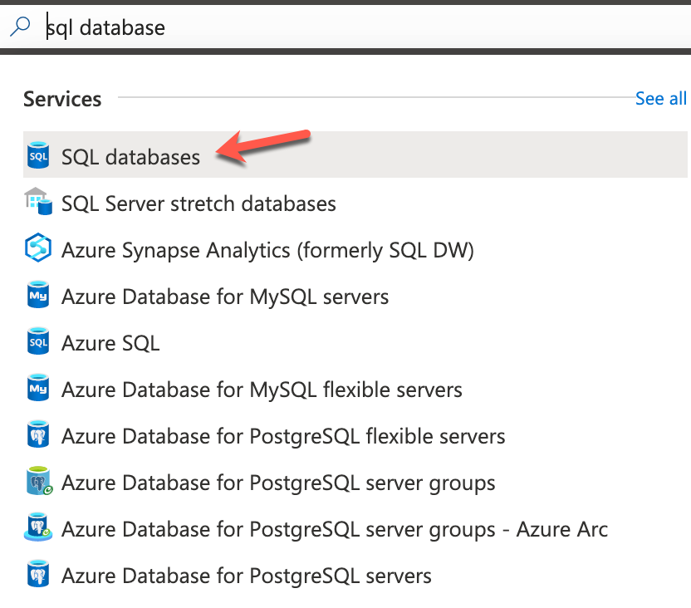The height and width of the screenshot is (608, 691).
Task: Click the Azure Database for MySQL servers icon
Action: (38, 295)
